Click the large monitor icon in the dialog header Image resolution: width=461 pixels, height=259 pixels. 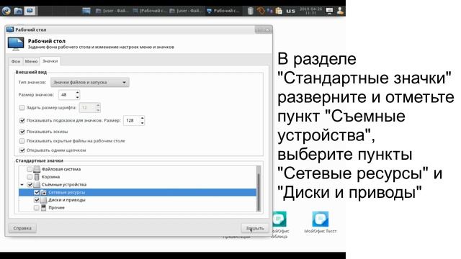(16, 44)
